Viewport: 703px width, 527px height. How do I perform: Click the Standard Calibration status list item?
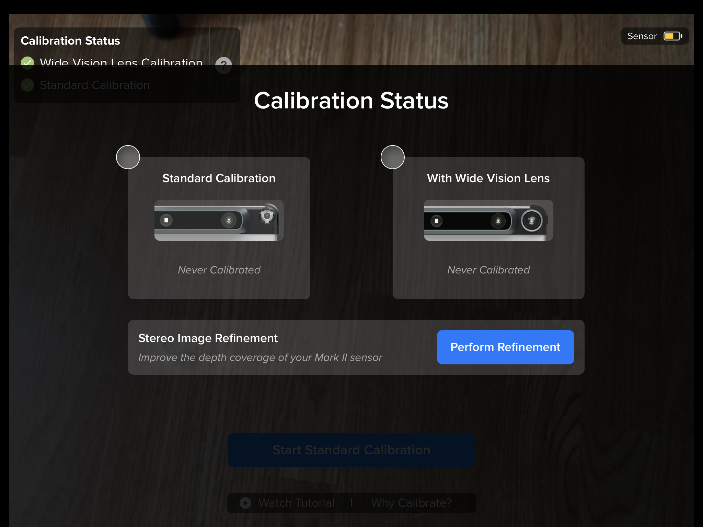(95, 85)
